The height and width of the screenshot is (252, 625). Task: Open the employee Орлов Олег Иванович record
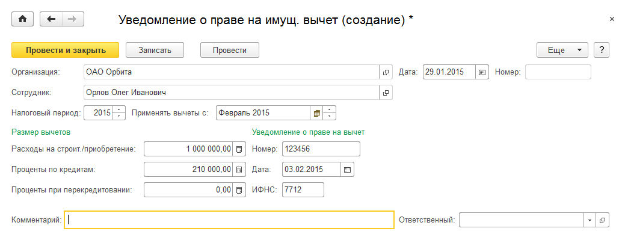click(x=386, y=93)
